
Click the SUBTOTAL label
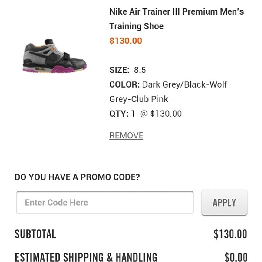click(35, 234)
